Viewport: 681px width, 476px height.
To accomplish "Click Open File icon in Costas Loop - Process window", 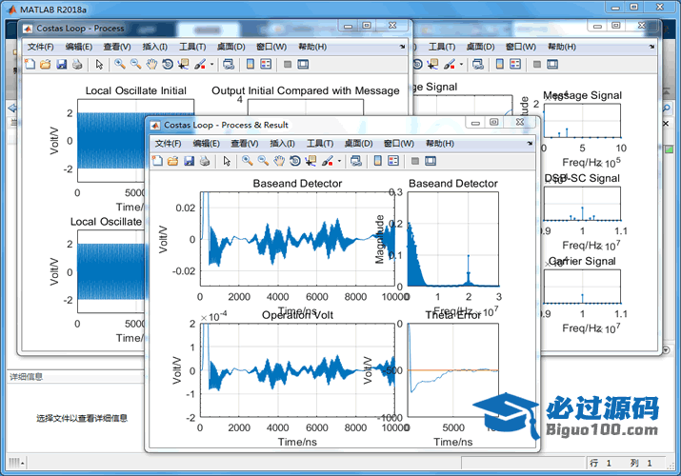I will click(x=45, y=64).
